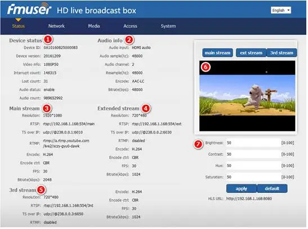This screenshot has width=308, height=229.
Task: Open the English language dropdown
Action: (281, 10)
